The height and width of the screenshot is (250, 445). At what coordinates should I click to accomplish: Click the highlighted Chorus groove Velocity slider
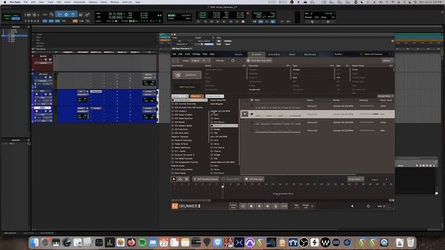(369, 114)
